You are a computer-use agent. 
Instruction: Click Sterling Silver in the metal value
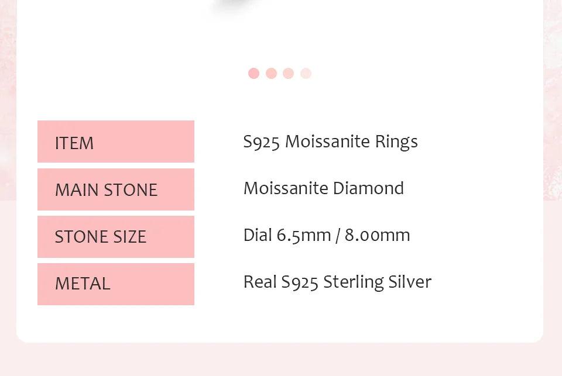tap(377, 282)
